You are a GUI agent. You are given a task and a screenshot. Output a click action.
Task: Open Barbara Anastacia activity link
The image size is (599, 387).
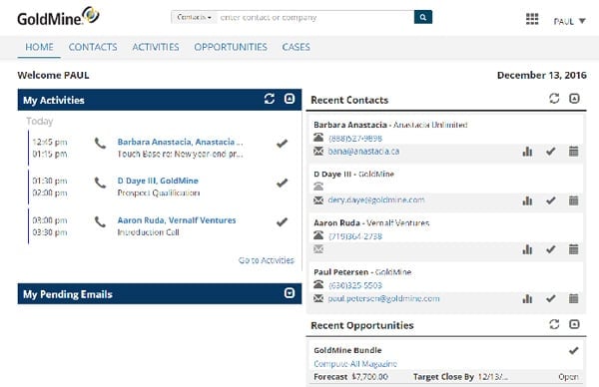point(180,142)
